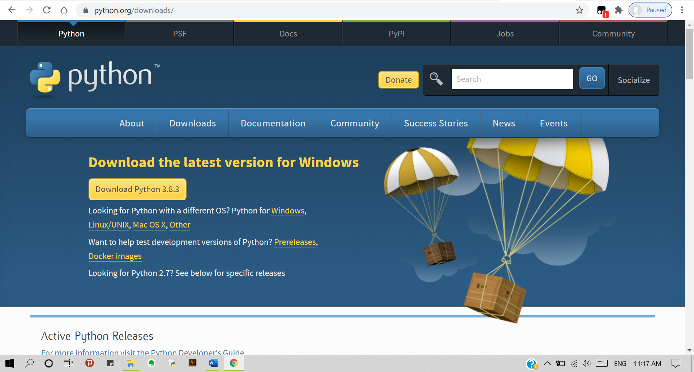The height and width of the screenshot is (372, 694).
Task: Open Evernote from the taskbar
Action: (x=151, y=363)
